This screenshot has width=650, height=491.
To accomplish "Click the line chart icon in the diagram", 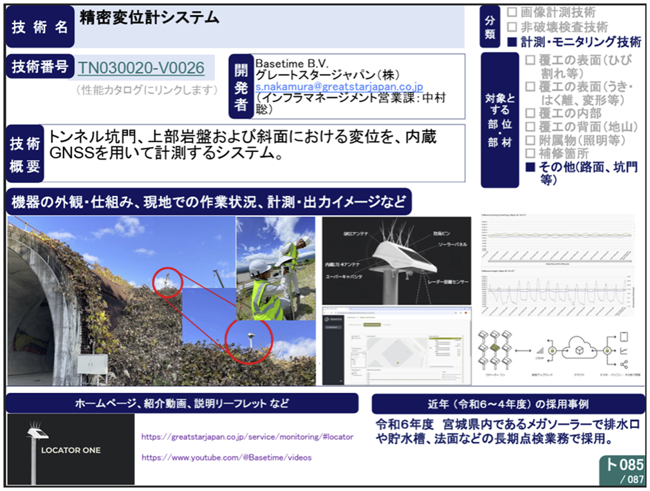I will [623, 351].
